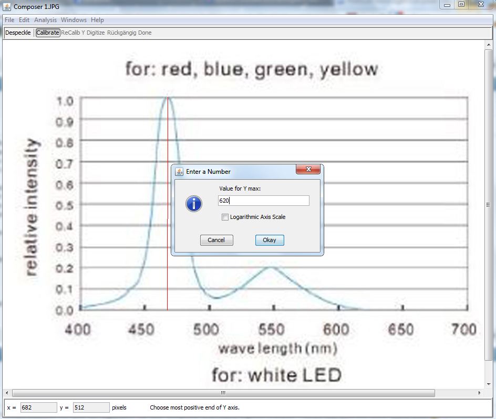Click the Rückgängig toolbar item
This screenshot has width=496, height=419.
click(x=121, y=33)
